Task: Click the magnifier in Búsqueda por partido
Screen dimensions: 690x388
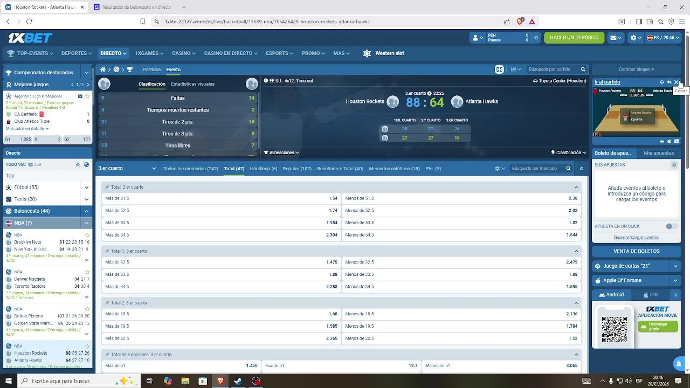Action: [x=583, y=70]
